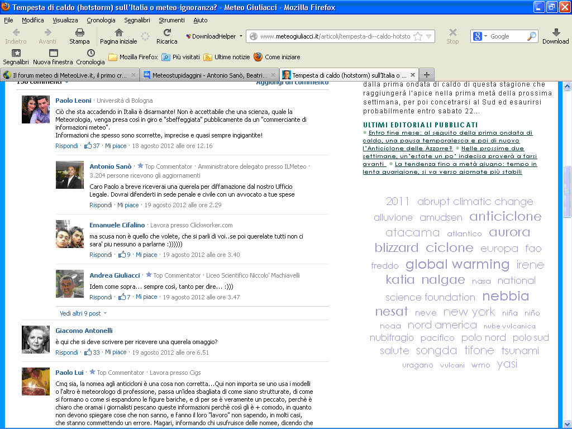Open the Aiuto menu
Viewport: 572px width, 429px height.
[x=201, y=20]
